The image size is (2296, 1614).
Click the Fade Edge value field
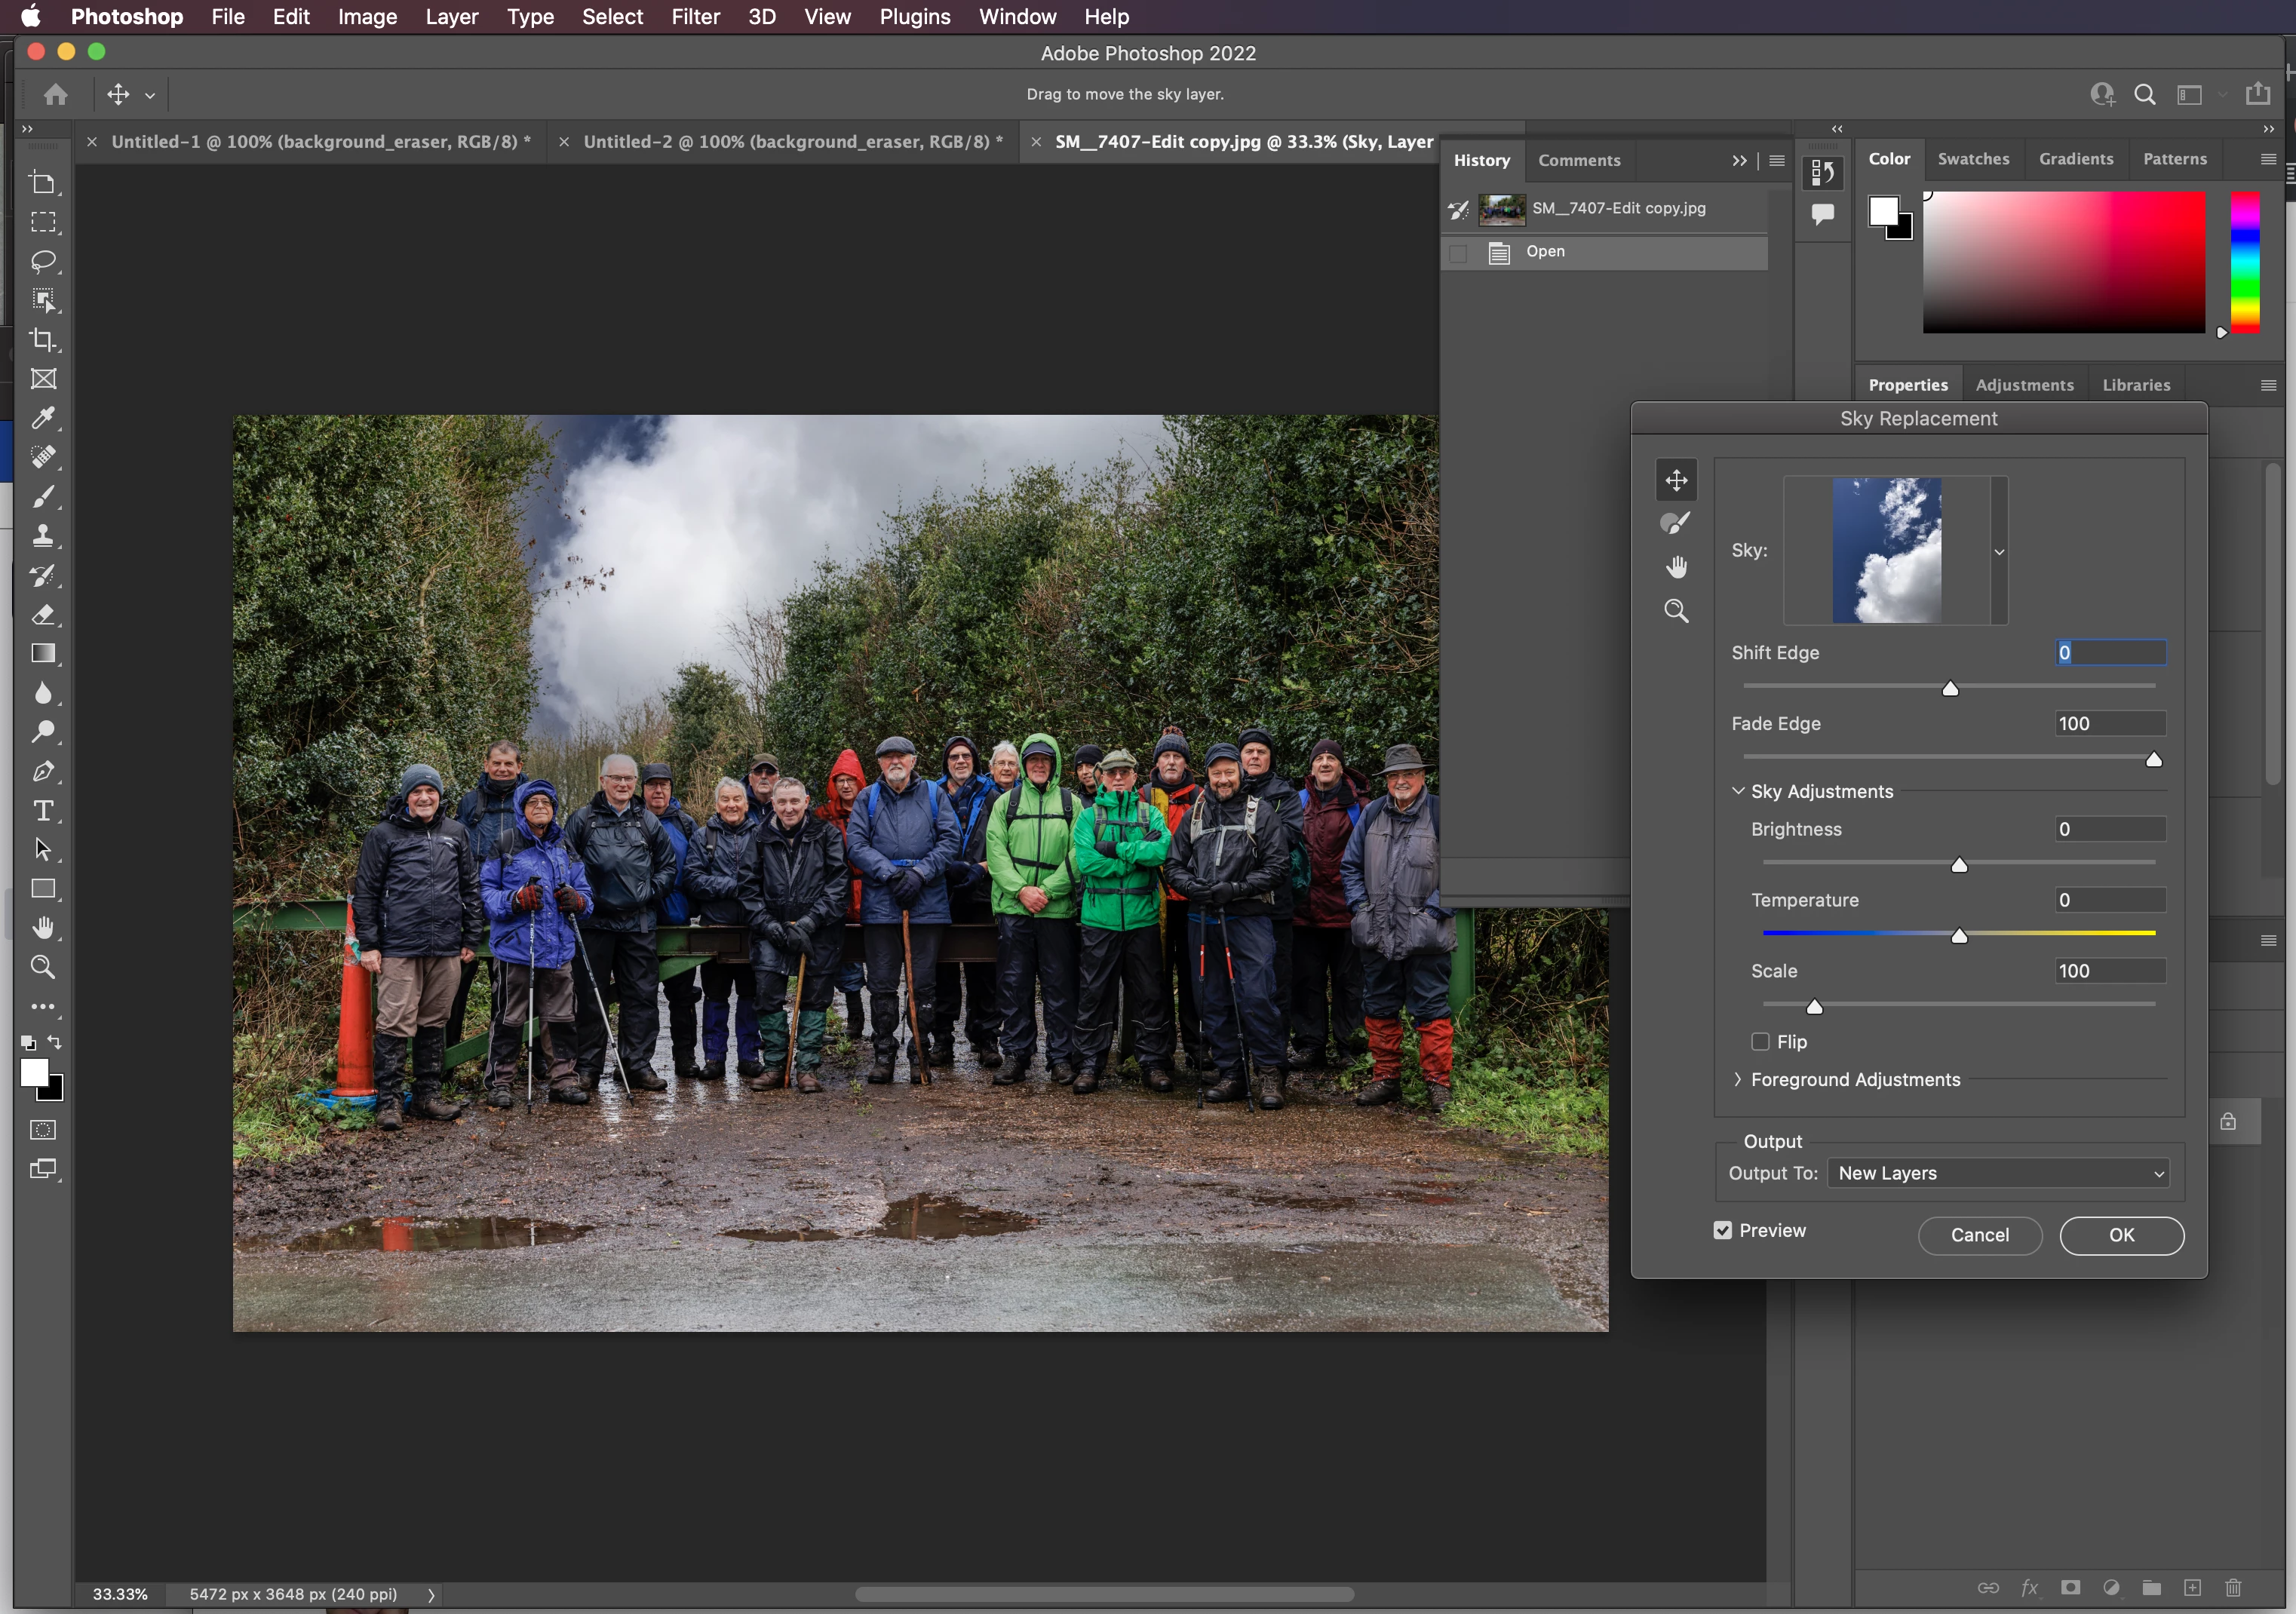[2109, 723]
